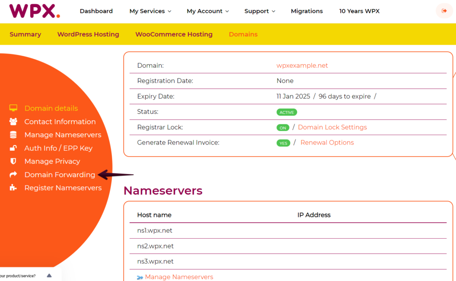
Task: Click the logout icon in top right
Action: [444, 11]
